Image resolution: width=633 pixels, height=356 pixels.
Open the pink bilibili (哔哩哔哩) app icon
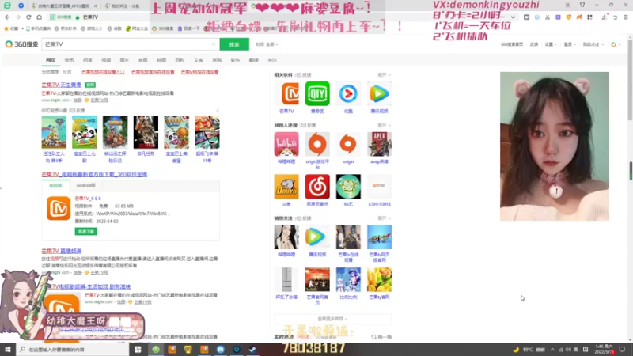click(x=286, y=144)
